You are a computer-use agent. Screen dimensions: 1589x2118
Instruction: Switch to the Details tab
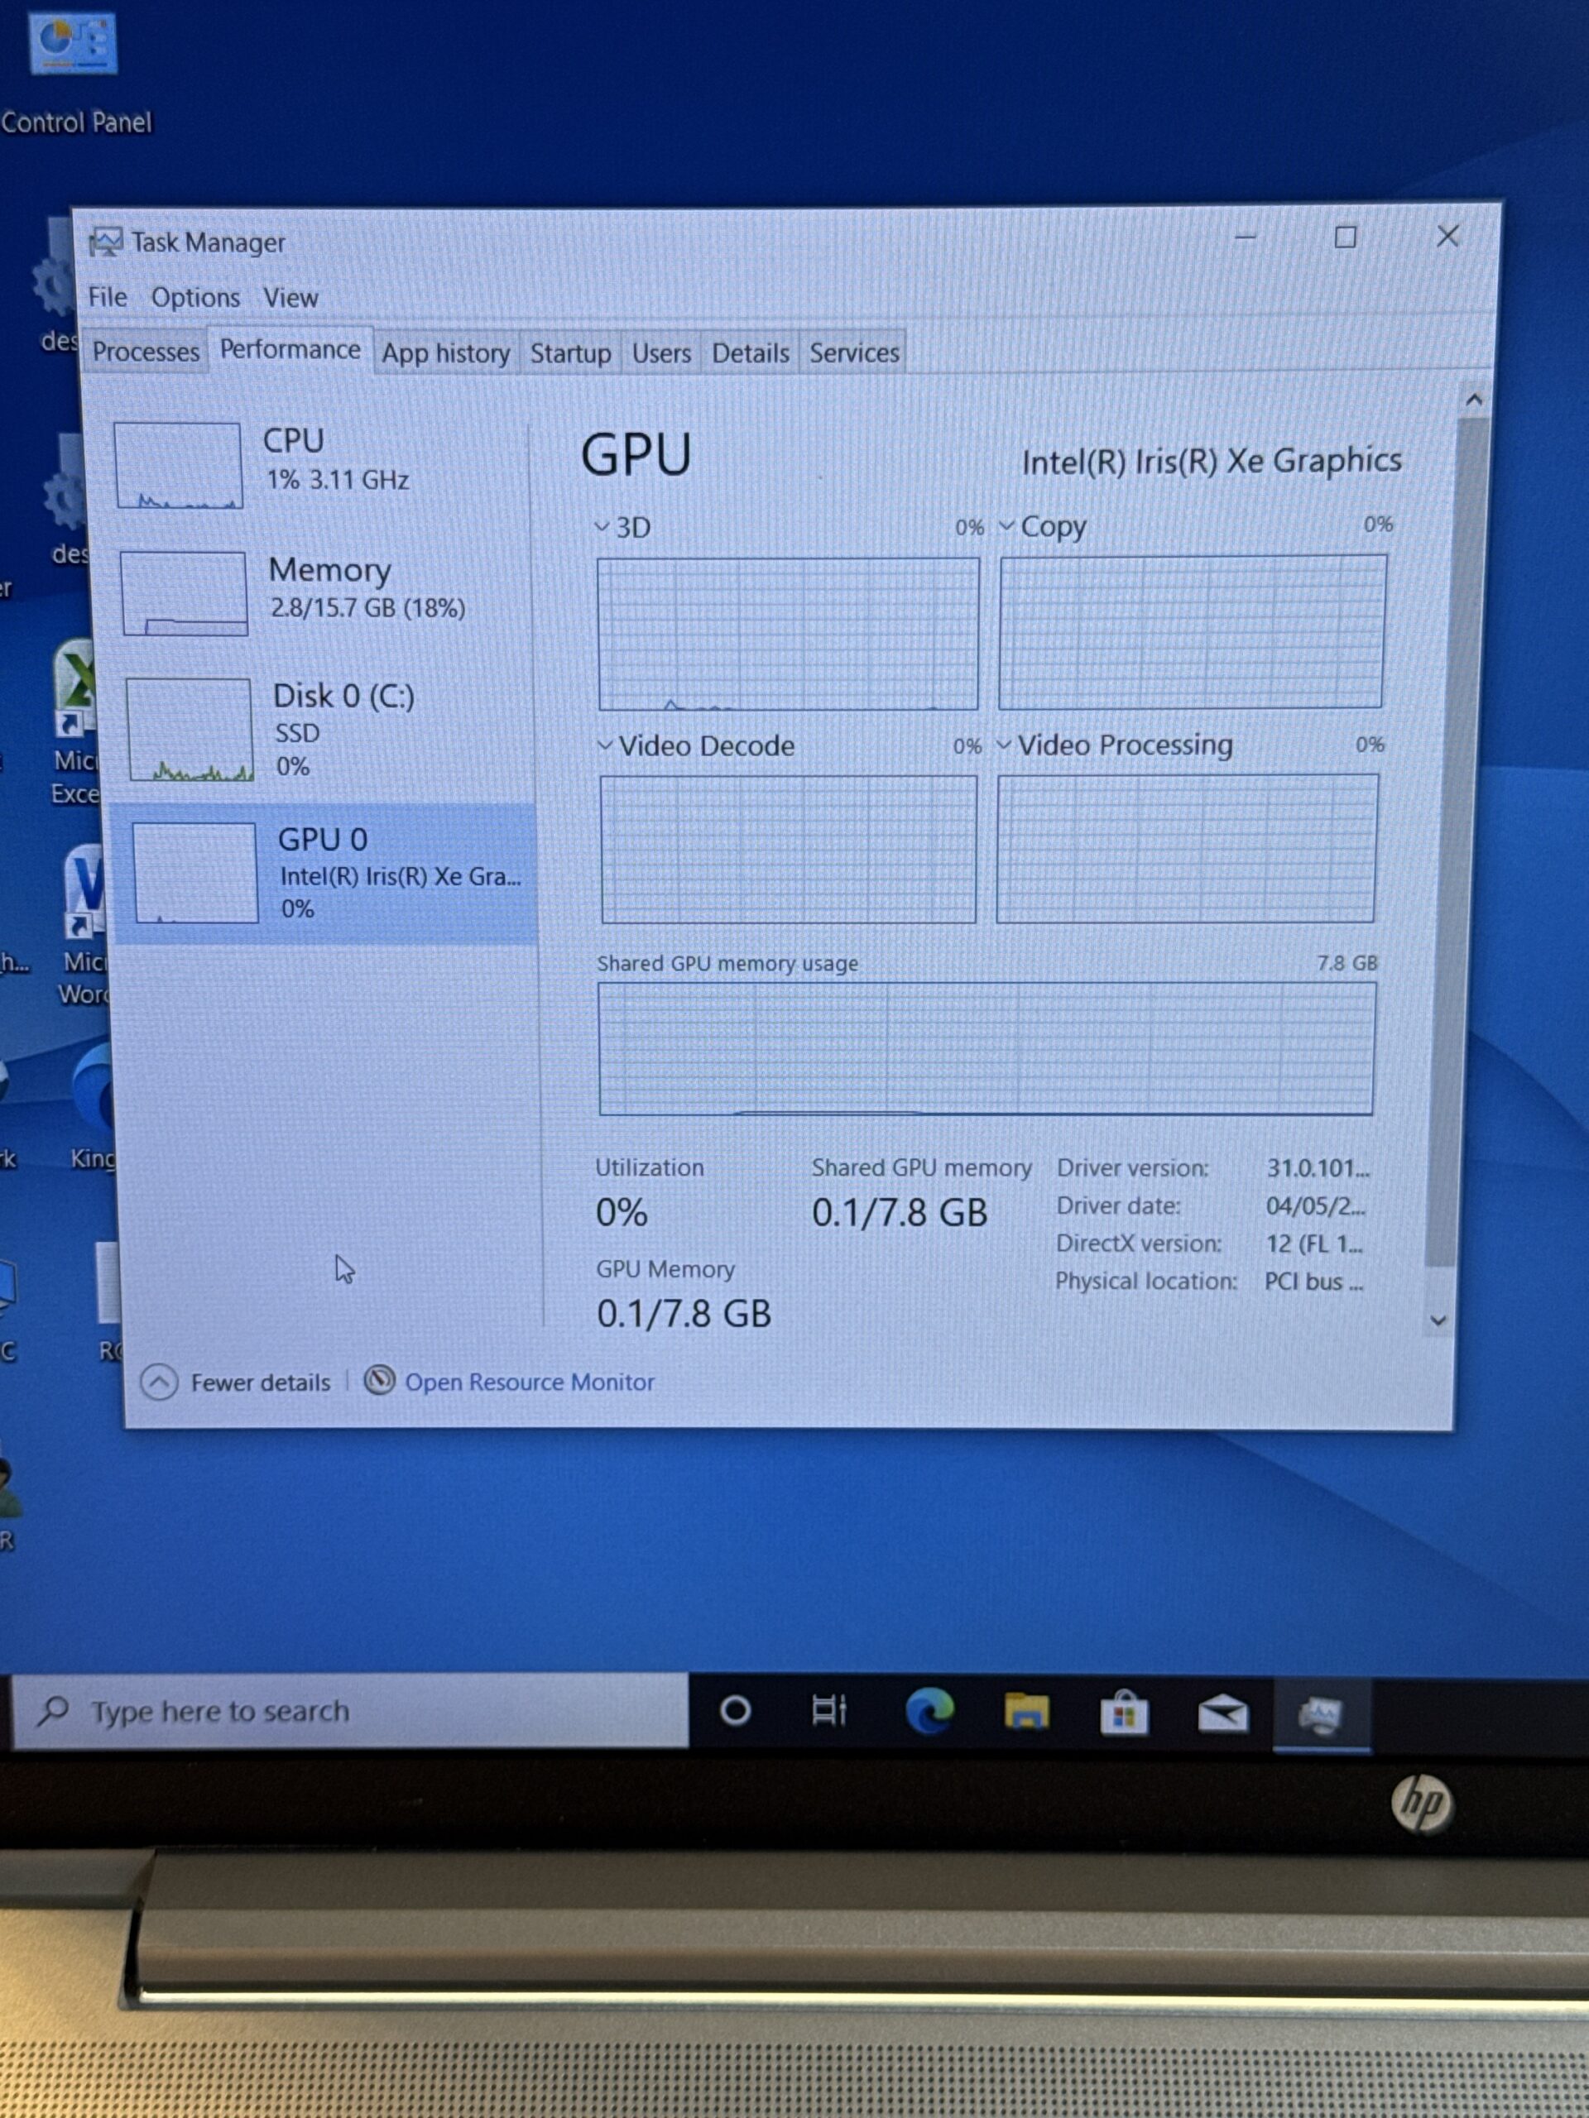point(750,353)
